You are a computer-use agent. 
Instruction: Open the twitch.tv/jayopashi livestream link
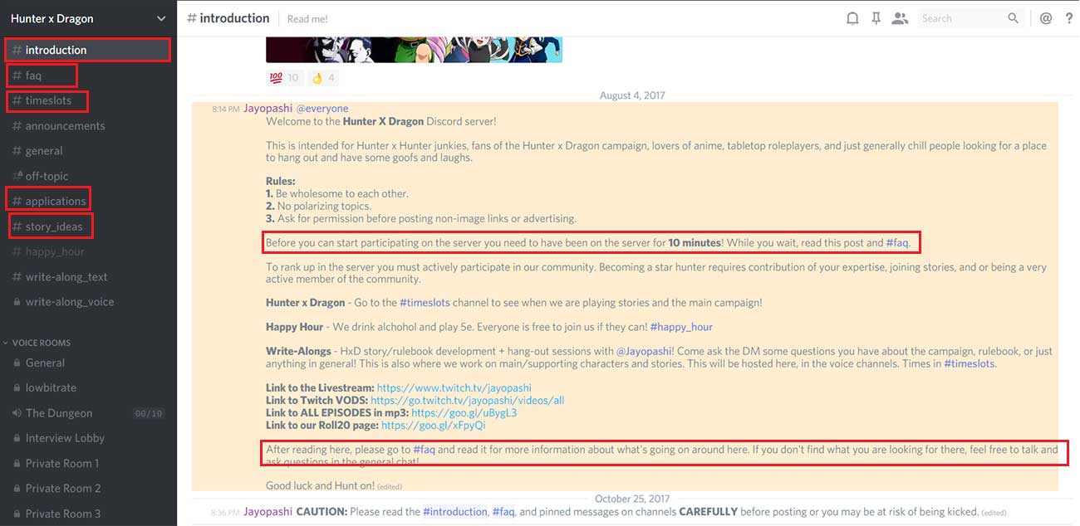[454, 387]
